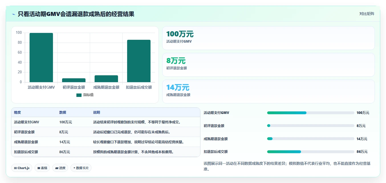This screenshot has height=183, width=386.
Task: Click the 对比矩阵 label
Action: pos(367,14)
